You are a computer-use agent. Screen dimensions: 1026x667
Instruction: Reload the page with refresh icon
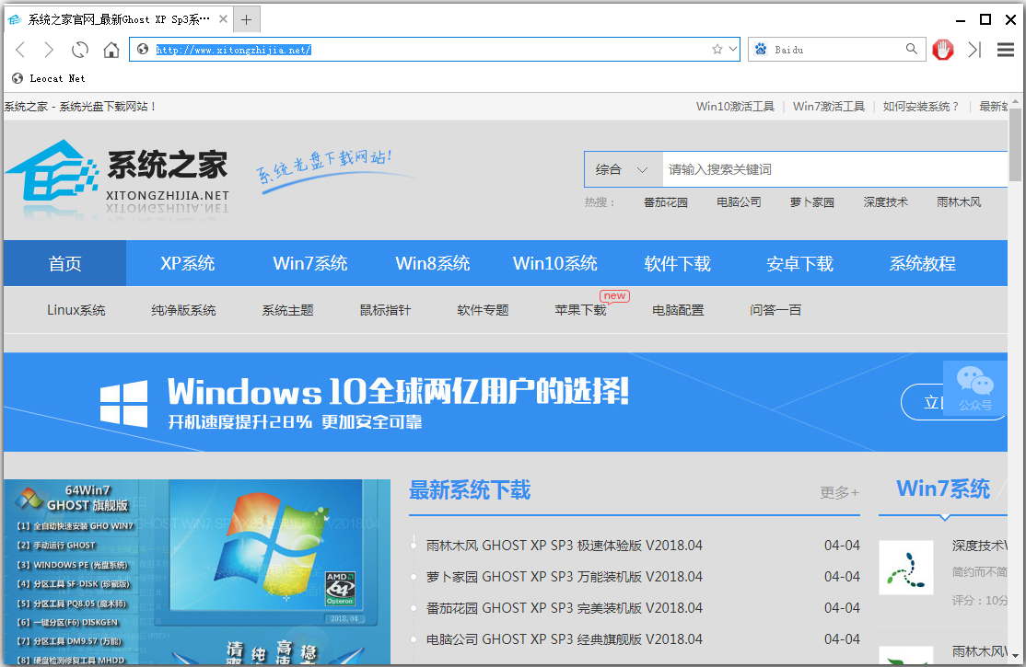80,50
